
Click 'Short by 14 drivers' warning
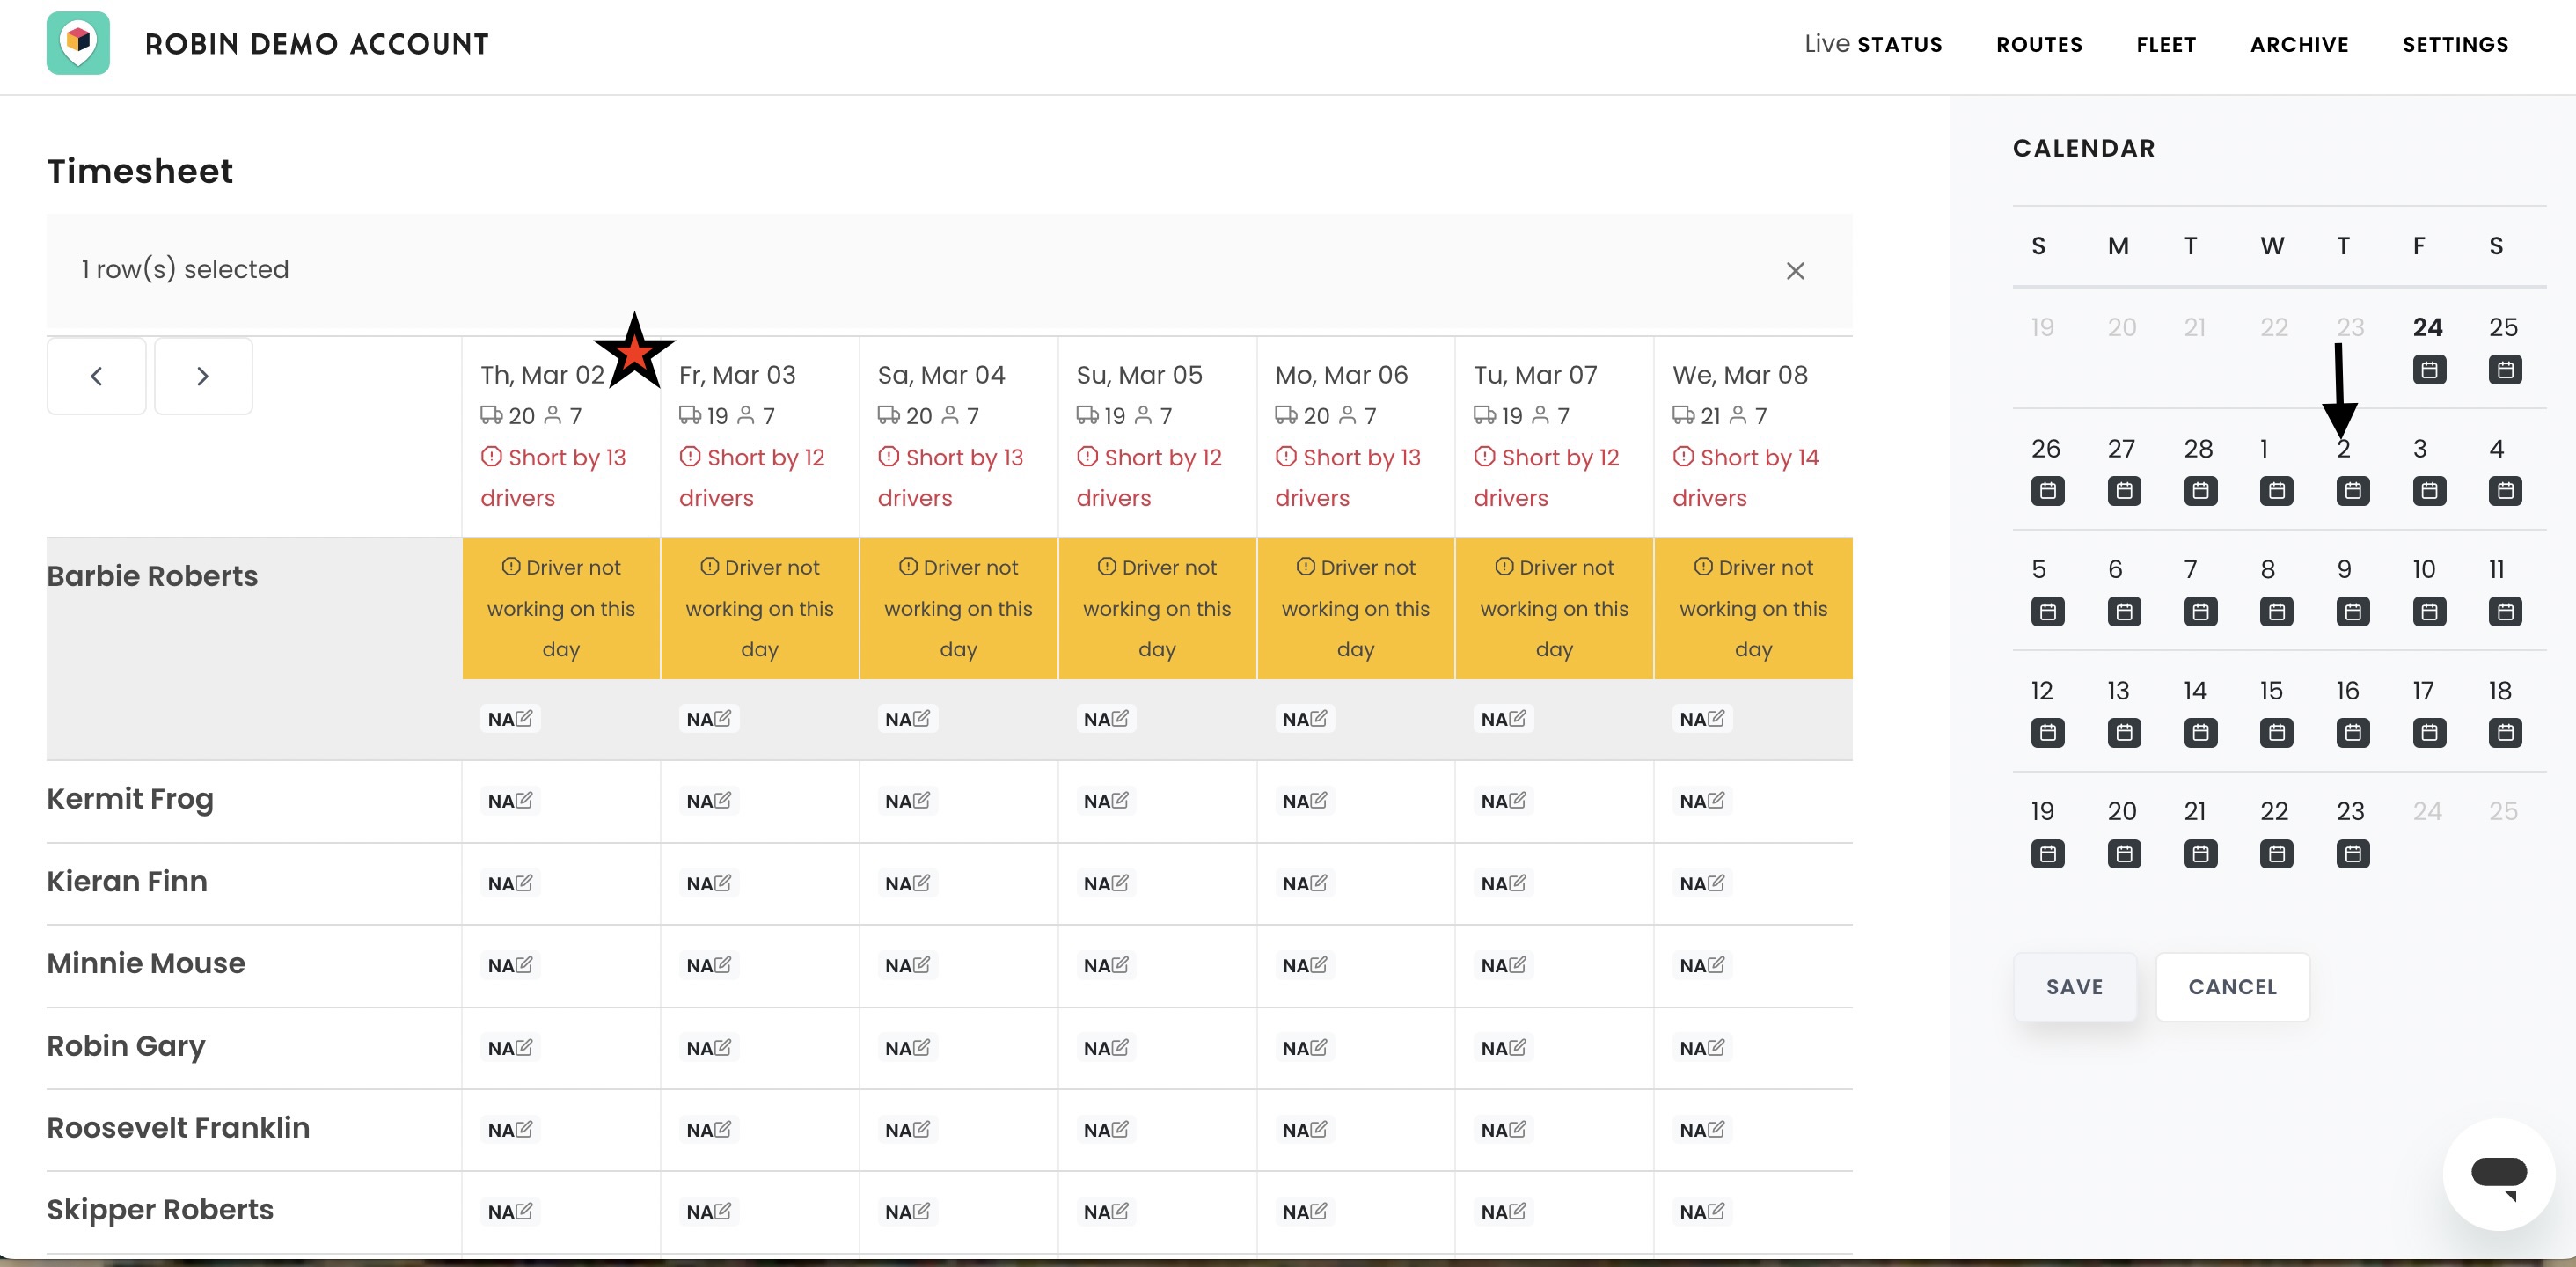point(1745,477)
